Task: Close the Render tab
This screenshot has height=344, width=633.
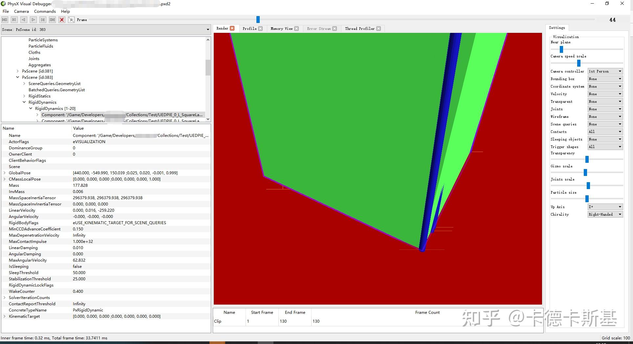Action: (x=232, y=28)
